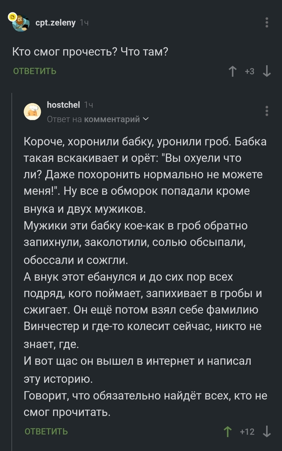
Task: Downvote hostchel's reply
Action: (267, 432)
